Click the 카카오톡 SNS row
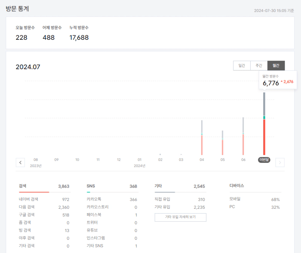Viewport: 301px width, 253px height. tap(112, 199)
